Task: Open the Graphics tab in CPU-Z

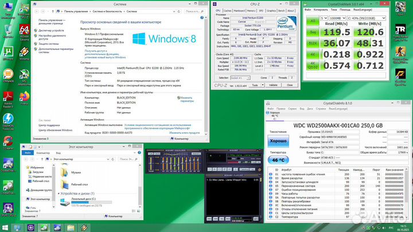Action: click(271, 10)
